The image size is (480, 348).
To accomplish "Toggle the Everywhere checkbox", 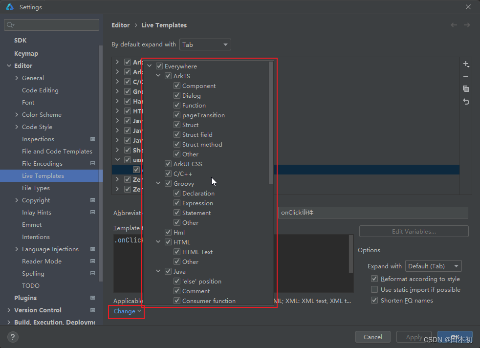I will (159, 66).
